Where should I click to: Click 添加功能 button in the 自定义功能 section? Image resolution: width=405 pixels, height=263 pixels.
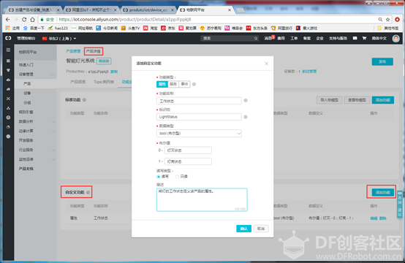[x=383, y=192]
